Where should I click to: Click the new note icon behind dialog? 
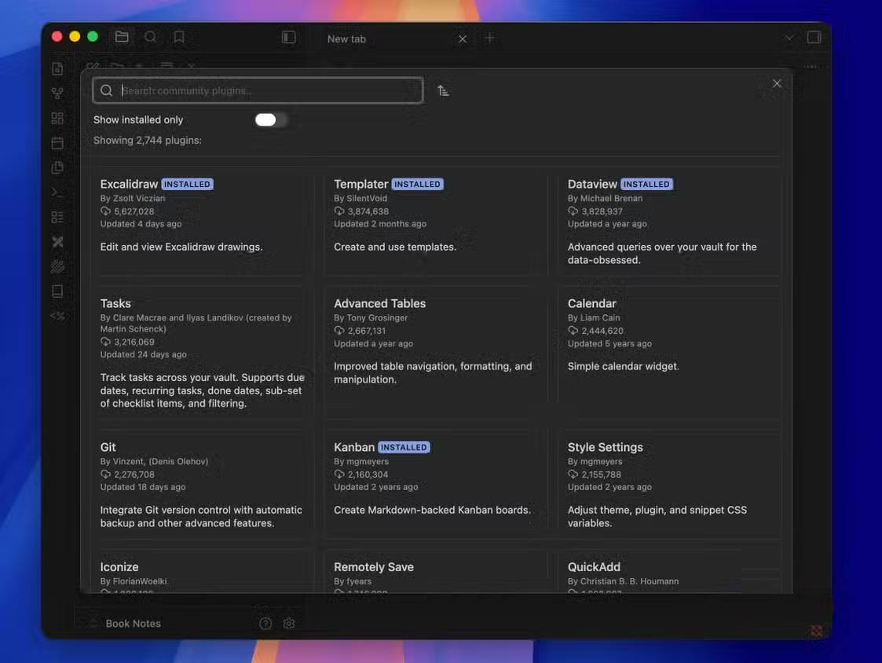click(x=93, y=67)
